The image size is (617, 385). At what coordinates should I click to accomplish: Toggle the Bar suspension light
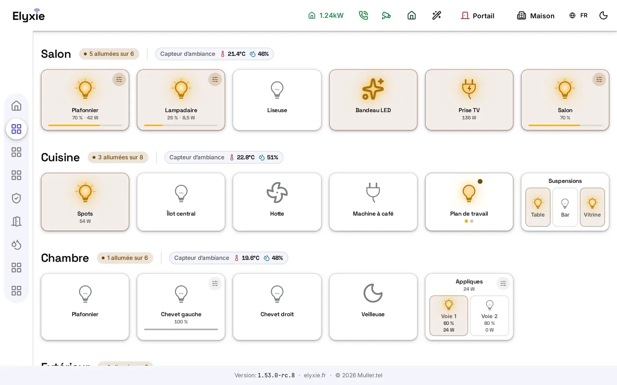click(565, 207)
